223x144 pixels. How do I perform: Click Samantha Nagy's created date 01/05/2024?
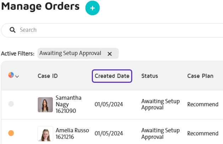coord(109,104)
